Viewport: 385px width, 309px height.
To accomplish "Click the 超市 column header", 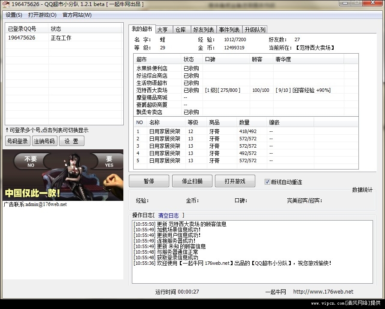I will click(x=158, y=59).
